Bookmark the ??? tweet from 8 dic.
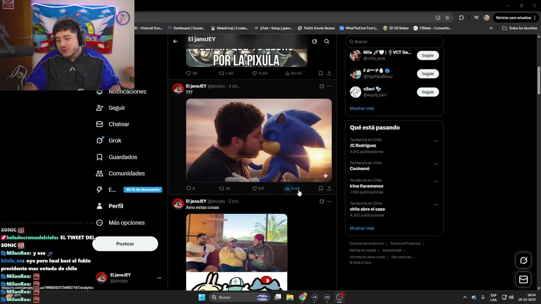 click(320, 188)
